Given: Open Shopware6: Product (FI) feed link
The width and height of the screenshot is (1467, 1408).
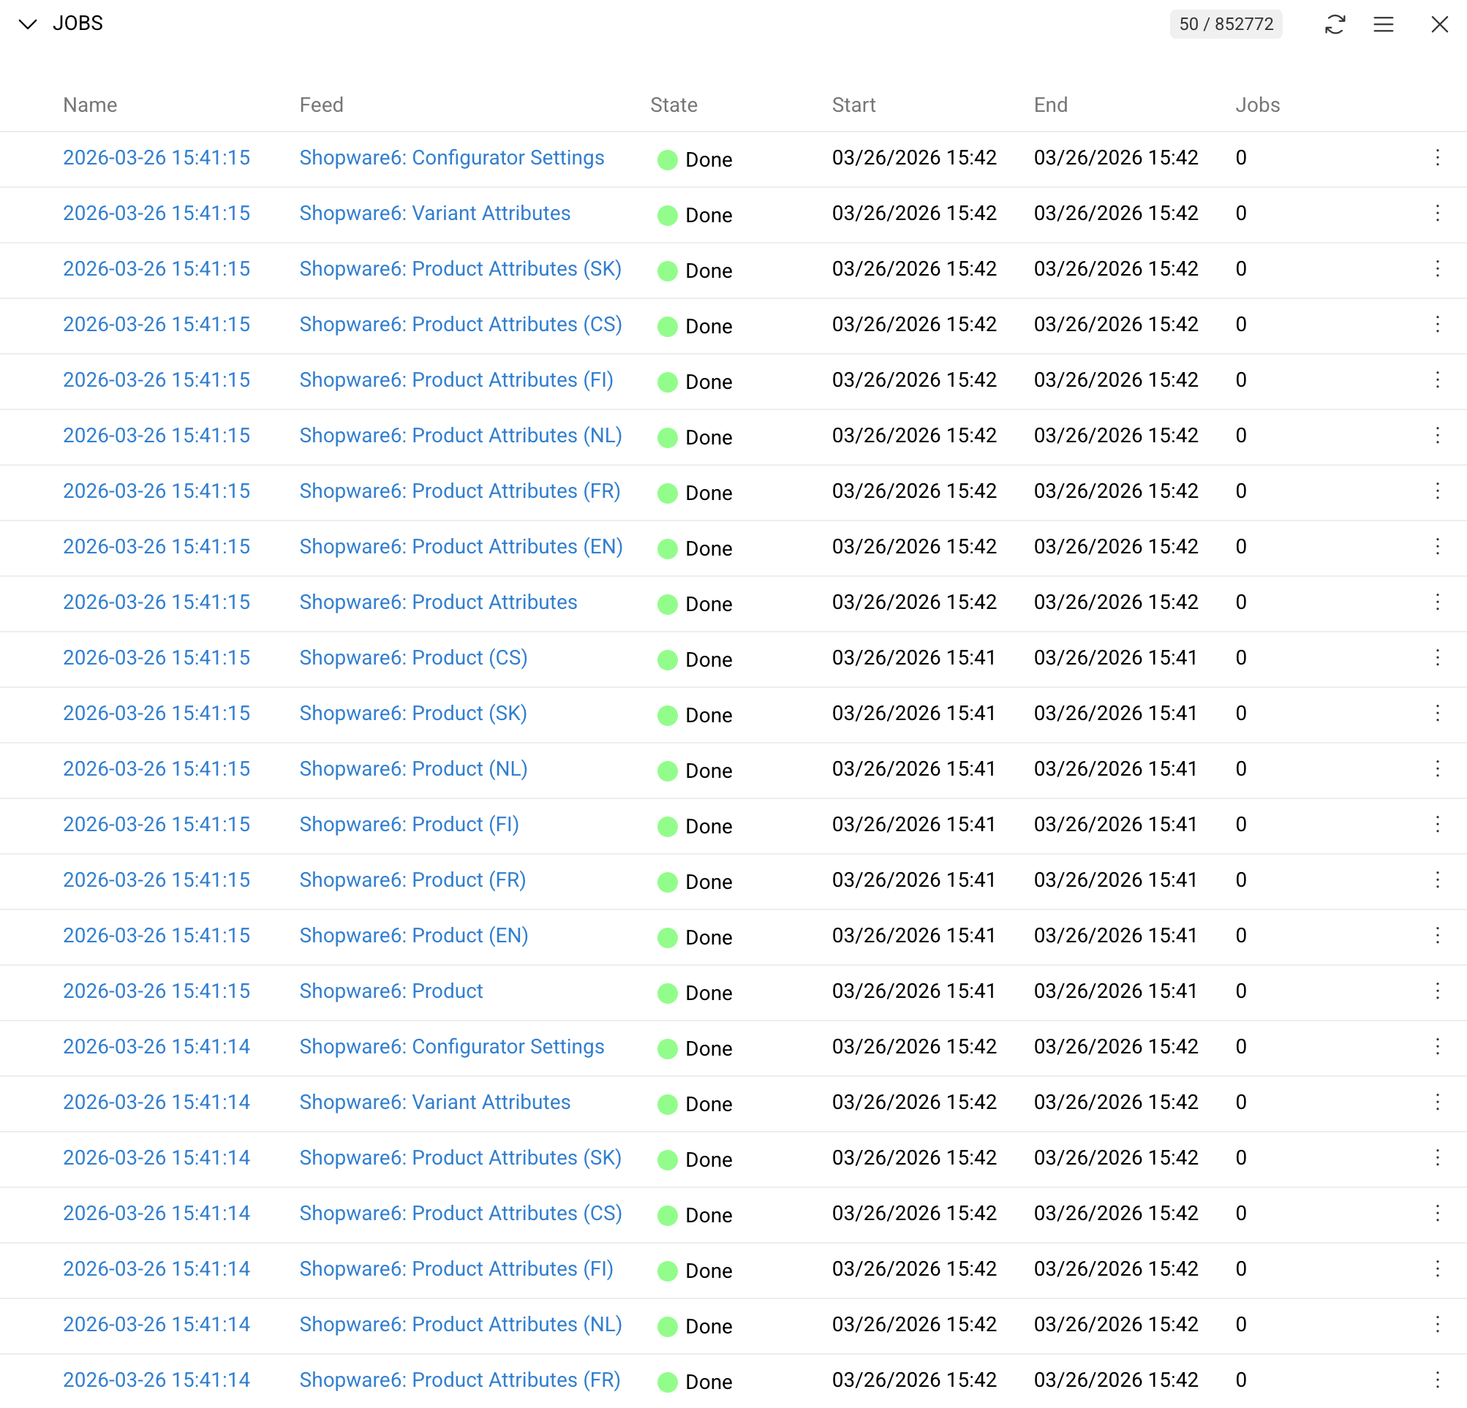Looking at the screenshot, I should (x=410, y=825).
